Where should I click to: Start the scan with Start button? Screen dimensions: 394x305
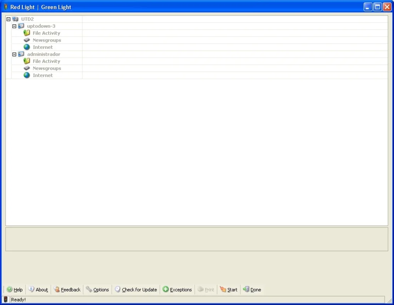(x=228, y=290)
